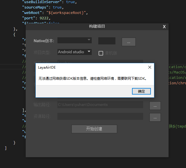Click the empty 资源路径 field
This screenshot has width=186, height=168.
coord(100,116)
